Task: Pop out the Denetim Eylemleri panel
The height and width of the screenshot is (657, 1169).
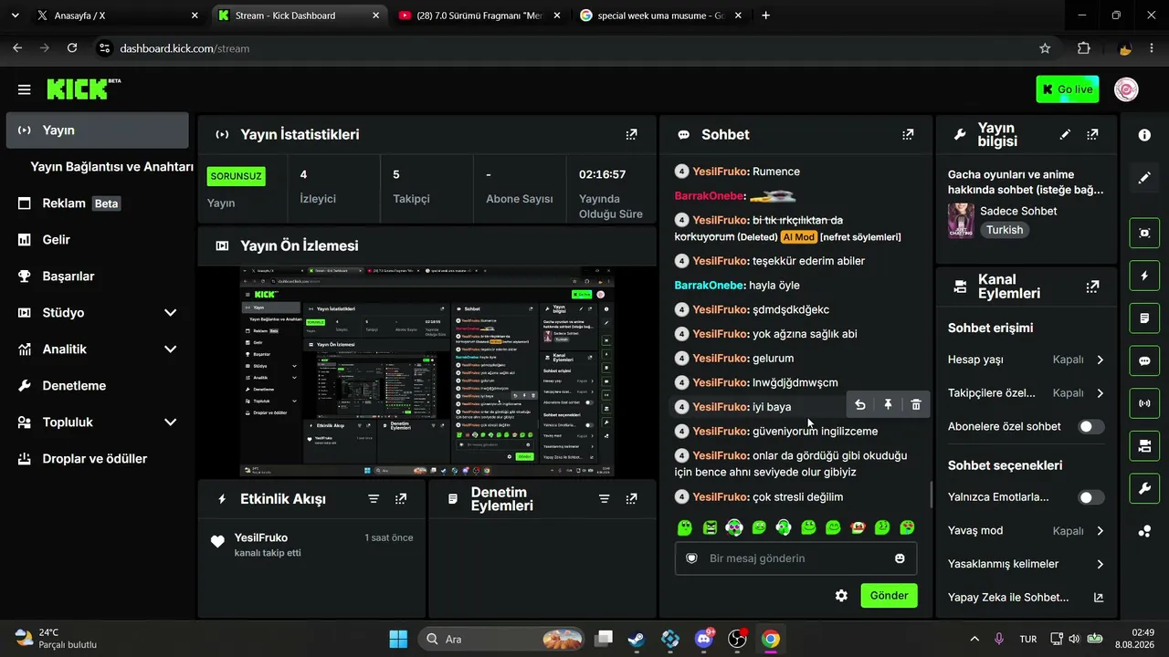Action: (631, 499)
